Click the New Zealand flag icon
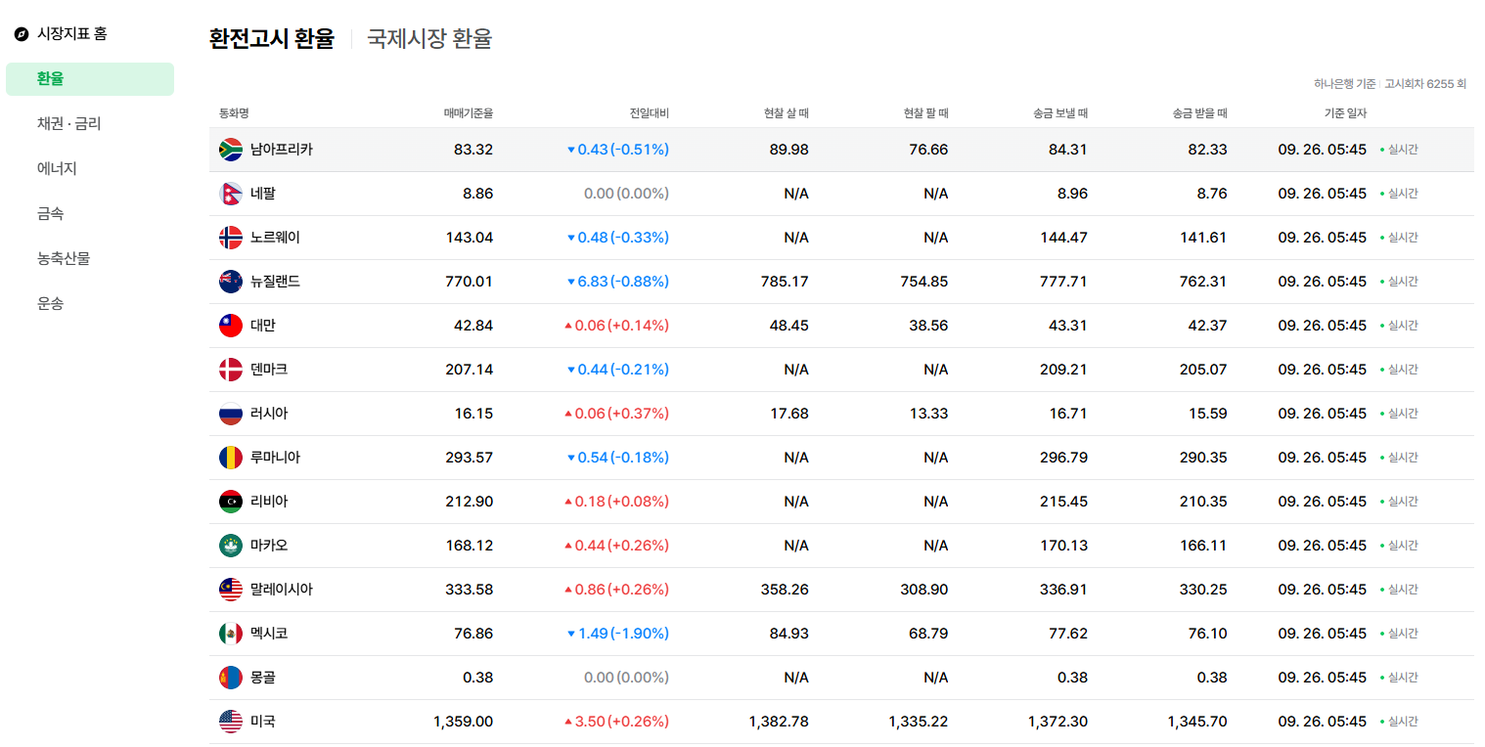 pos(231,282)
